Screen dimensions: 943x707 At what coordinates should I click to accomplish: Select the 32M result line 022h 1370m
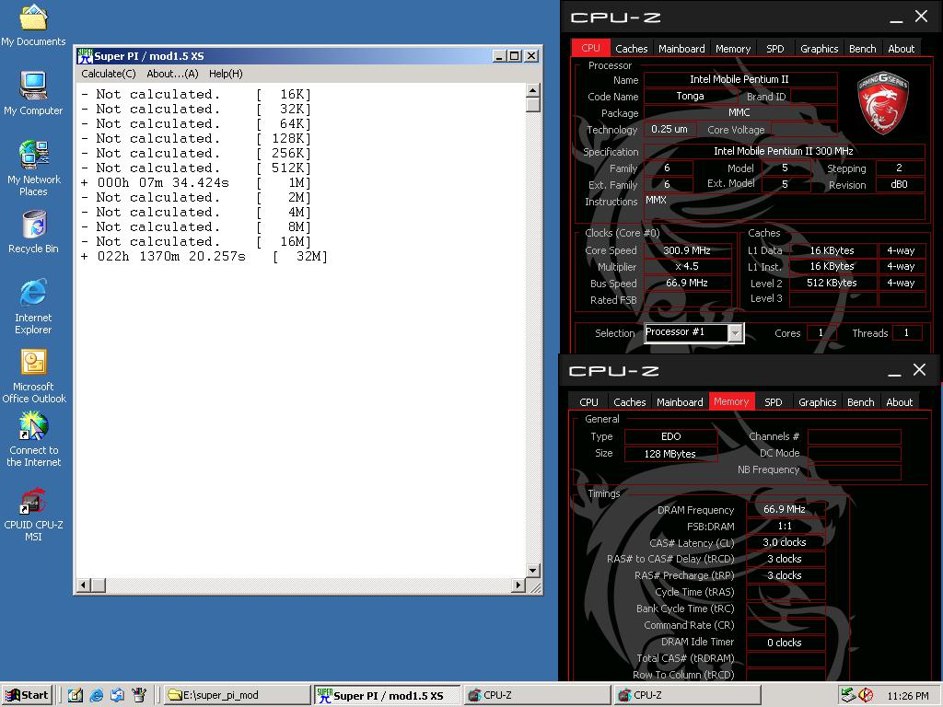click(204, 257)
